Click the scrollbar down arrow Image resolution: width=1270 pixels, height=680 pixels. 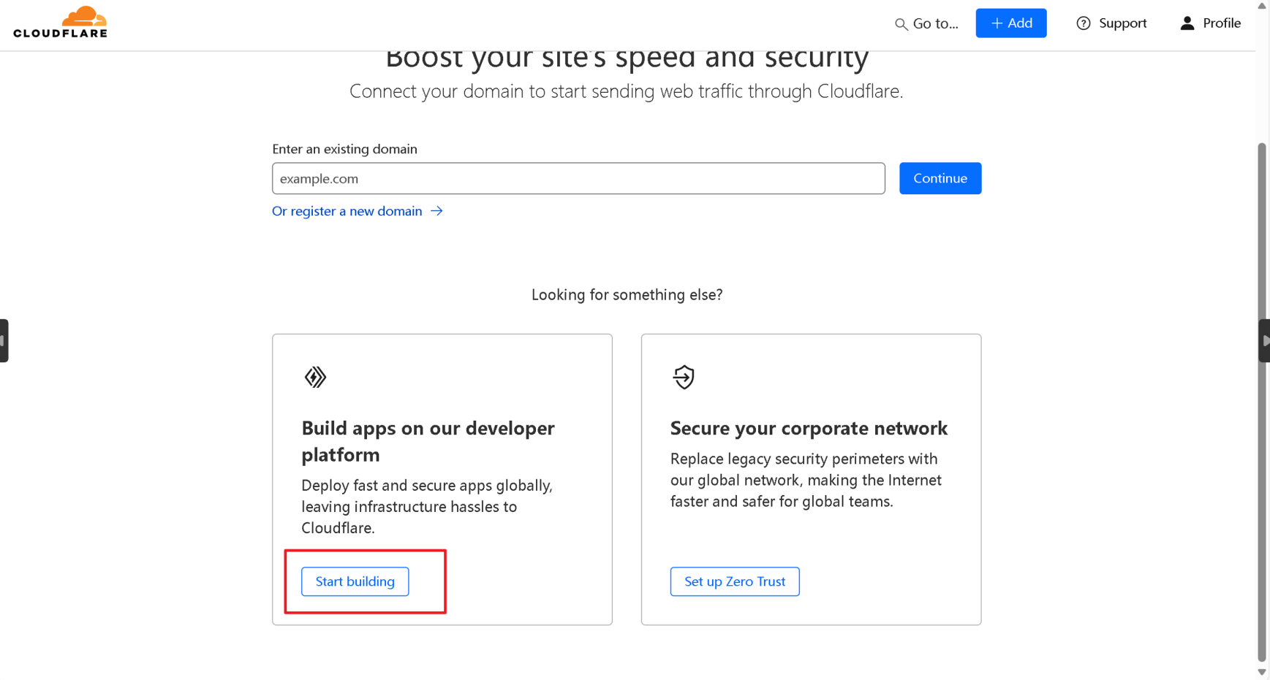(1262, 672)
